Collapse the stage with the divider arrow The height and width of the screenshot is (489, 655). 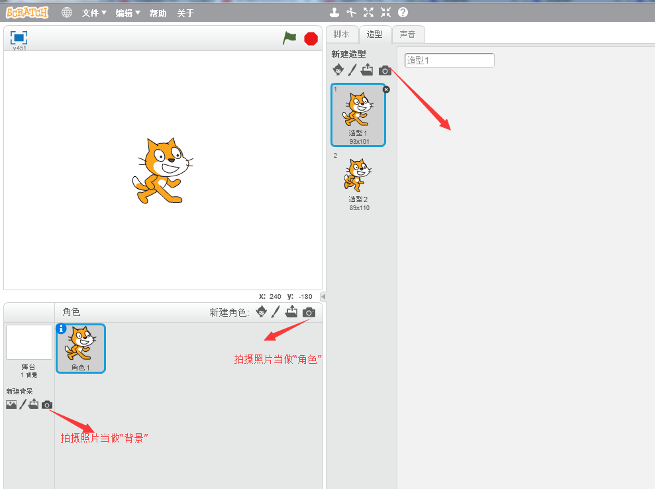(323, 296)
